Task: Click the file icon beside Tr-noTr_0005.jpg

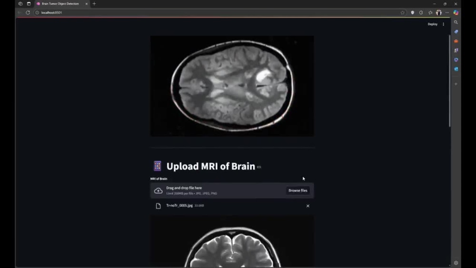Action: (158, 206)
